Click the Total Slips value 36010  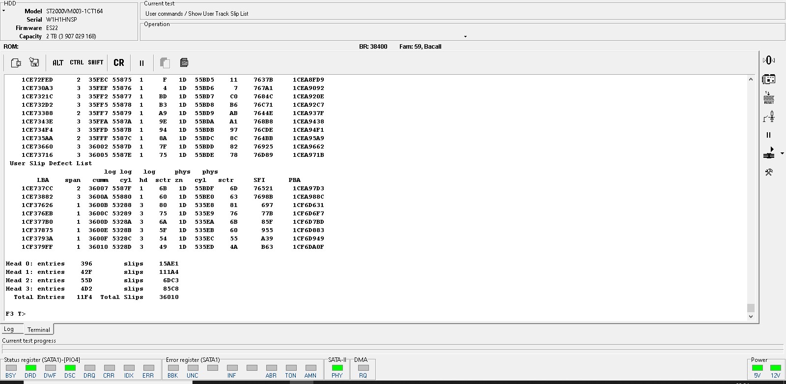click(169, 297)
